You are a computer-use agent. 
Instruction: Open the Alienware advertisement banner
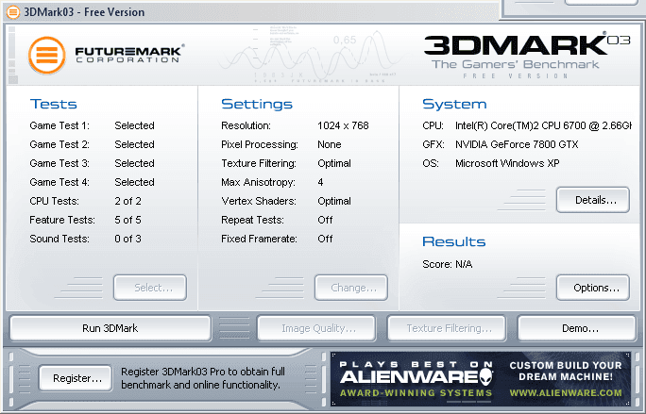(x=481, y=379)
